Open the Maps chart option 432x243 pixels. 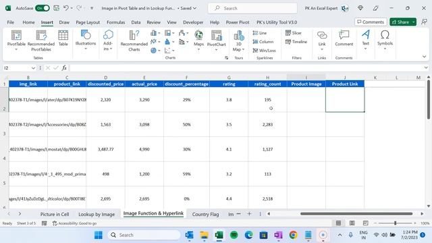tap(198, 40)
